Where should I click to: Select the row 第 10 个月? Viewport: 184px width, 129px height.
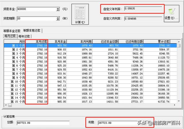90,82
